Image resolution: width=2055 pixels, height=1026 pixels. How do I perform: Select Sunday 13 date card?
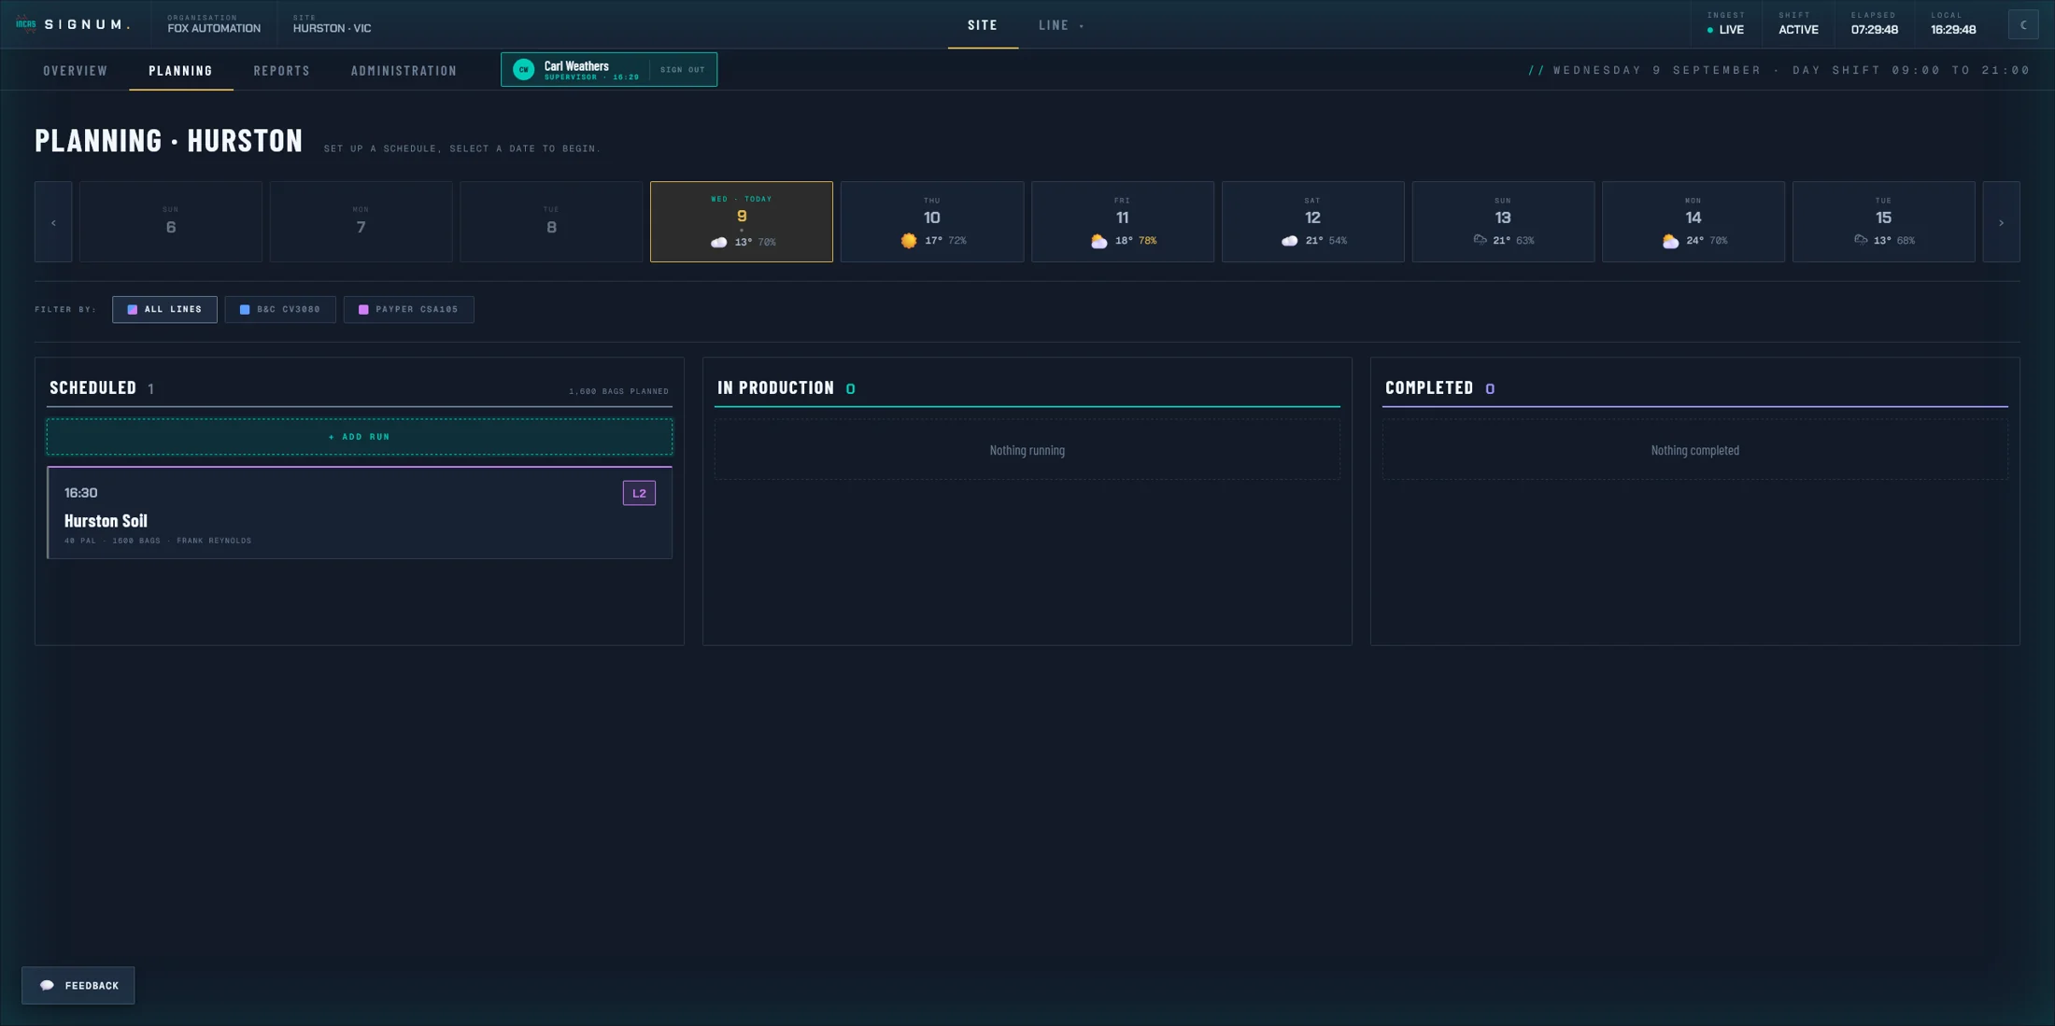(1503, 222)
